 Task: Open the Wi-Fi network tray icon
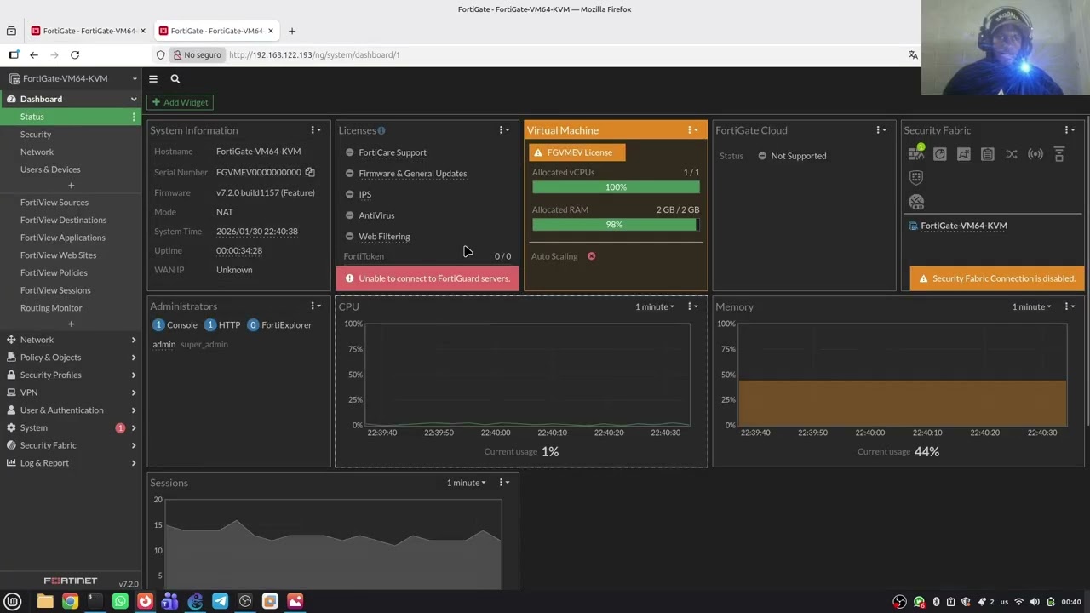click(1018, 602)
